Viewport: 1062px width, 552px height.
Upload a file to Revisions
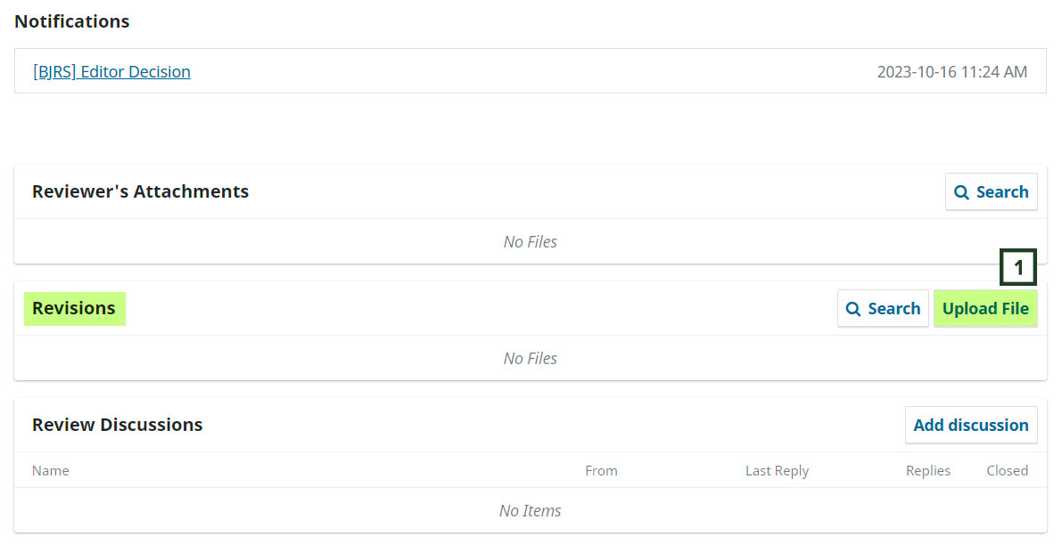point(985,309)
